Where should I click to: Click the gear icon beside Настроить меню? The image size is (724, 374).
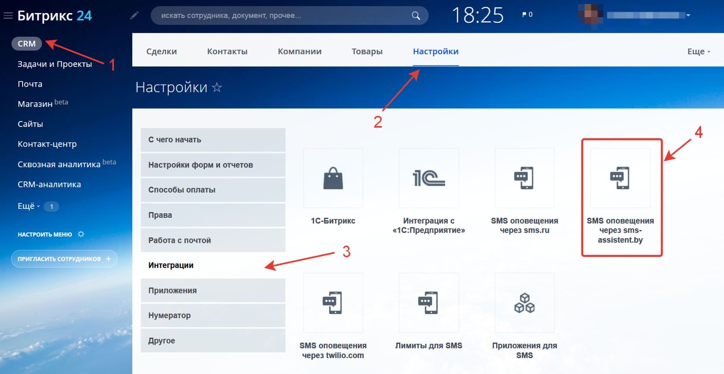click(x=81, y=234)
